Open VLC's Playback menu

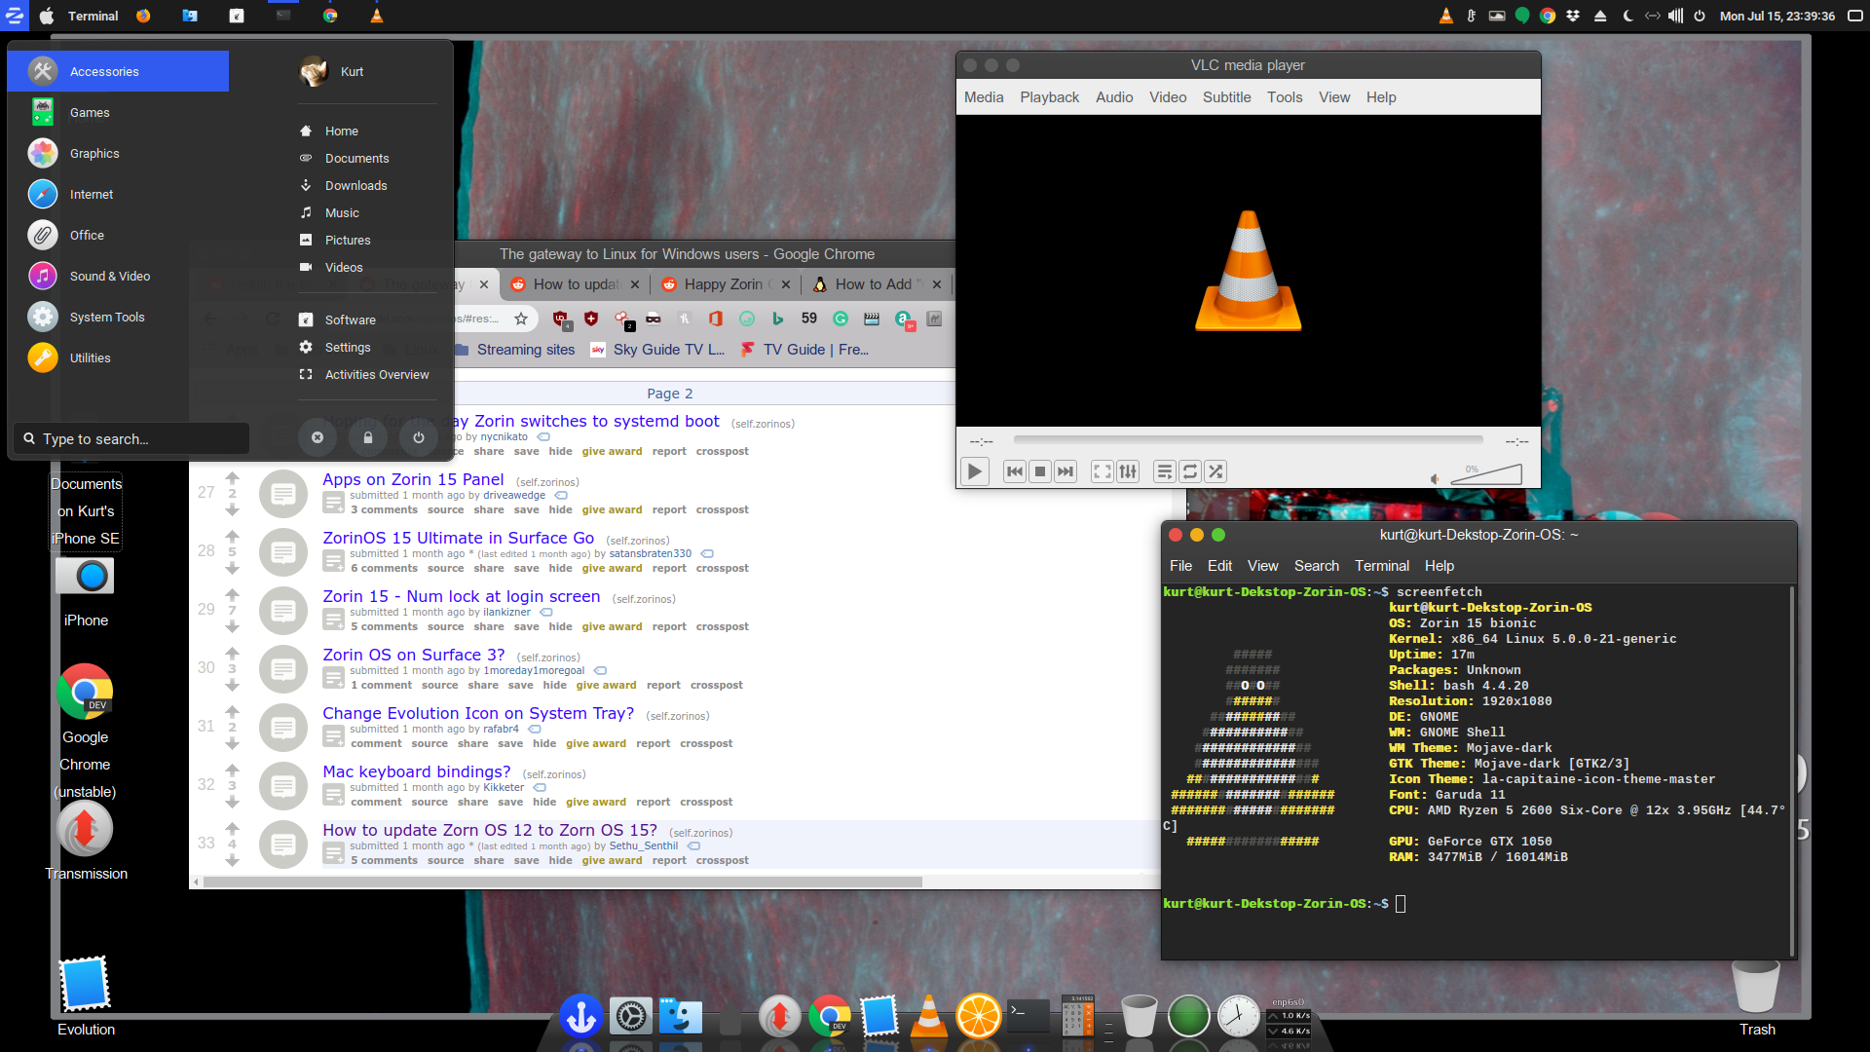point(1049,97)
